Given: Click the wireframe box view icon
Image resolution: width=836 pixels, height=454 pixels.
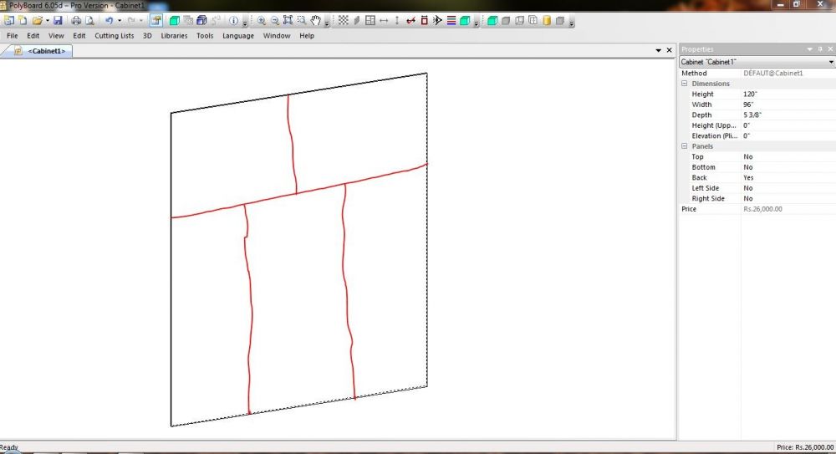Looking at the screenshot, I should [x=519, y=20].
